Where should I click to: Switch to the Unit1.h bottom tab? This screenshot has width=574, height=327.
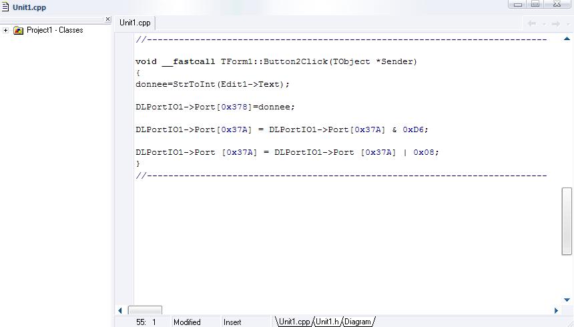327,322
